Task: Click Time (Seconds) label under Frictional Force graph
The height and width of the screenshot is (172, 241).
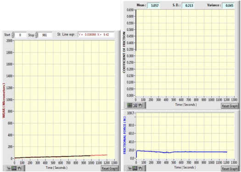Action: pos(185,167)
